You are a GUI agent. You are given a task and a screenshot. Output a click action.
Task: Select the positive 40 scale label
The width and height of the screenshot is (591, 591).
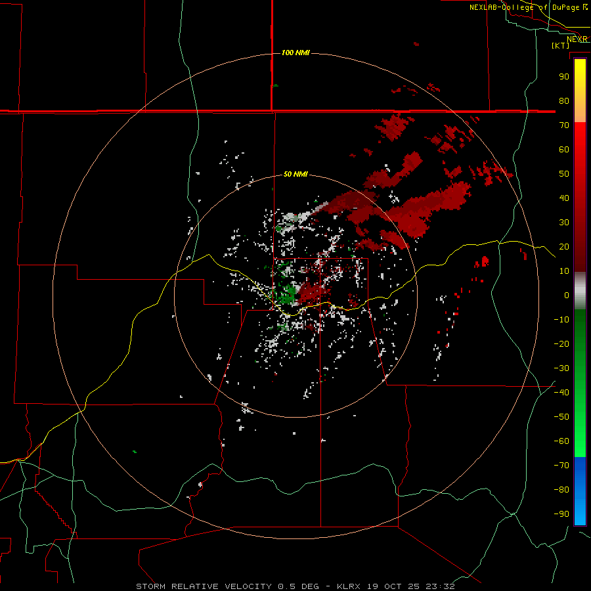(564, 198)
